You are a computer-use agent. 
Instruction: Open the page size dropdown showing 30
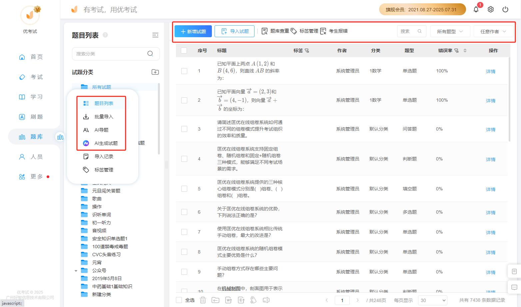coord(432,300)
